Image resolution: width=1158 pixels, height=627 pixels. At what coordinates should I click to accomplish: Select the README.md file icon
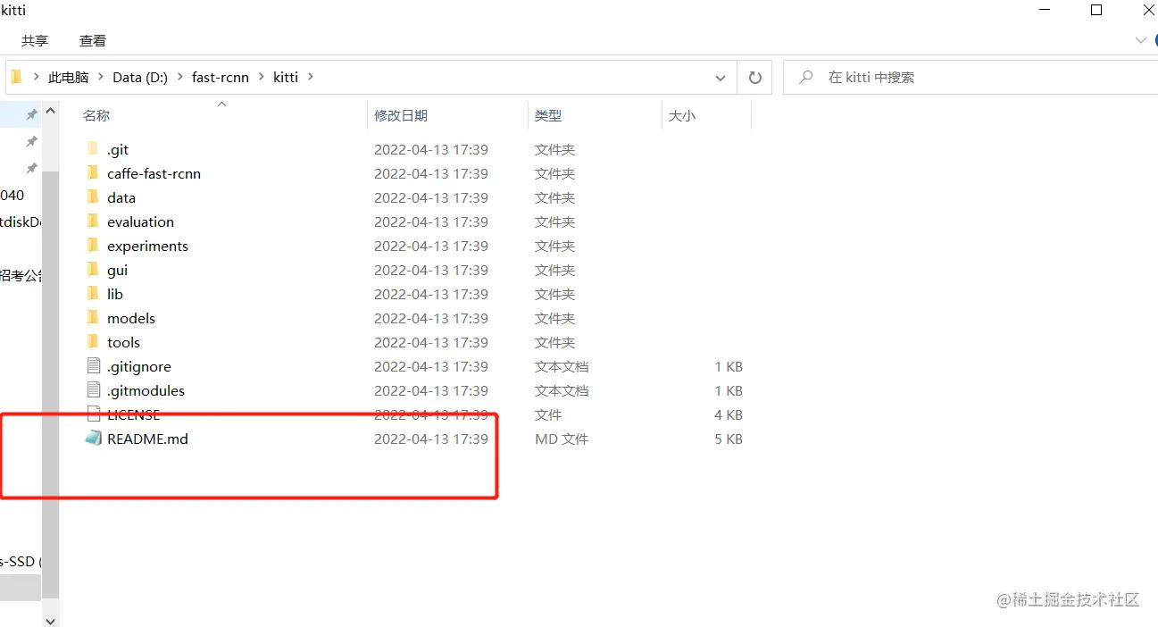[94, 438]
